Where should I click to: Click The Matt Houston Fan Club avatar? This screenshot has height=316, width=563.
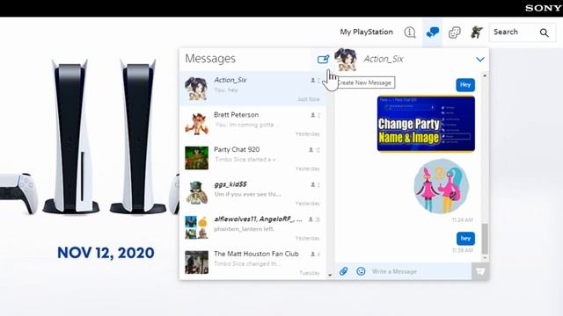196,262
